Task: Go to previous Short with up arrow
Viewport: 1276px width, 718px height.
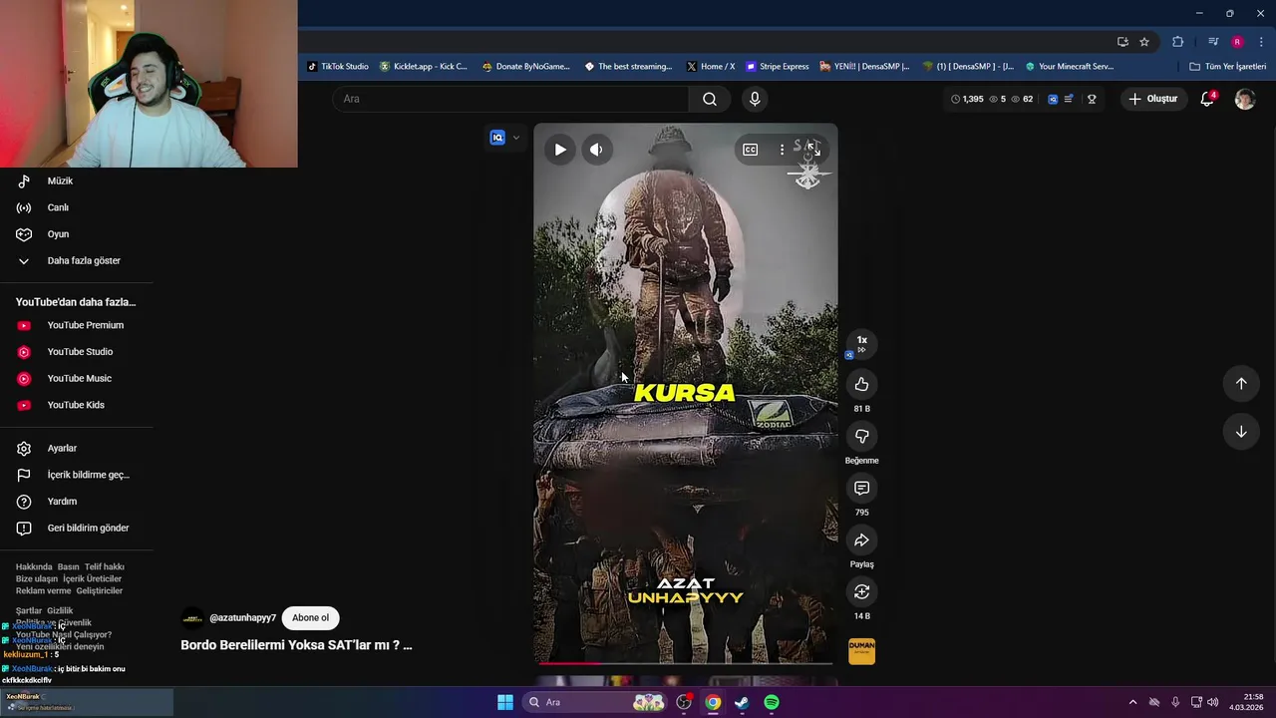Action: 1241,384
